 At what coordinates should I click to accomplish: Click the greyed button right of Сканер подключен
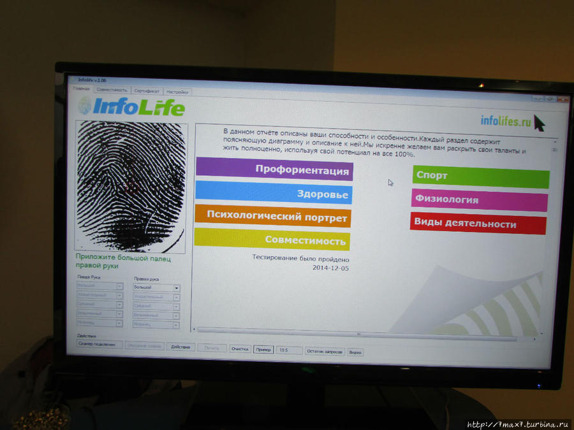point(144,346)
